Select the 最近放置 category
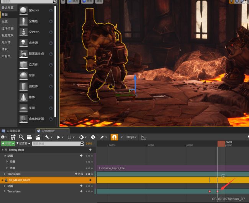 [8, 8]
